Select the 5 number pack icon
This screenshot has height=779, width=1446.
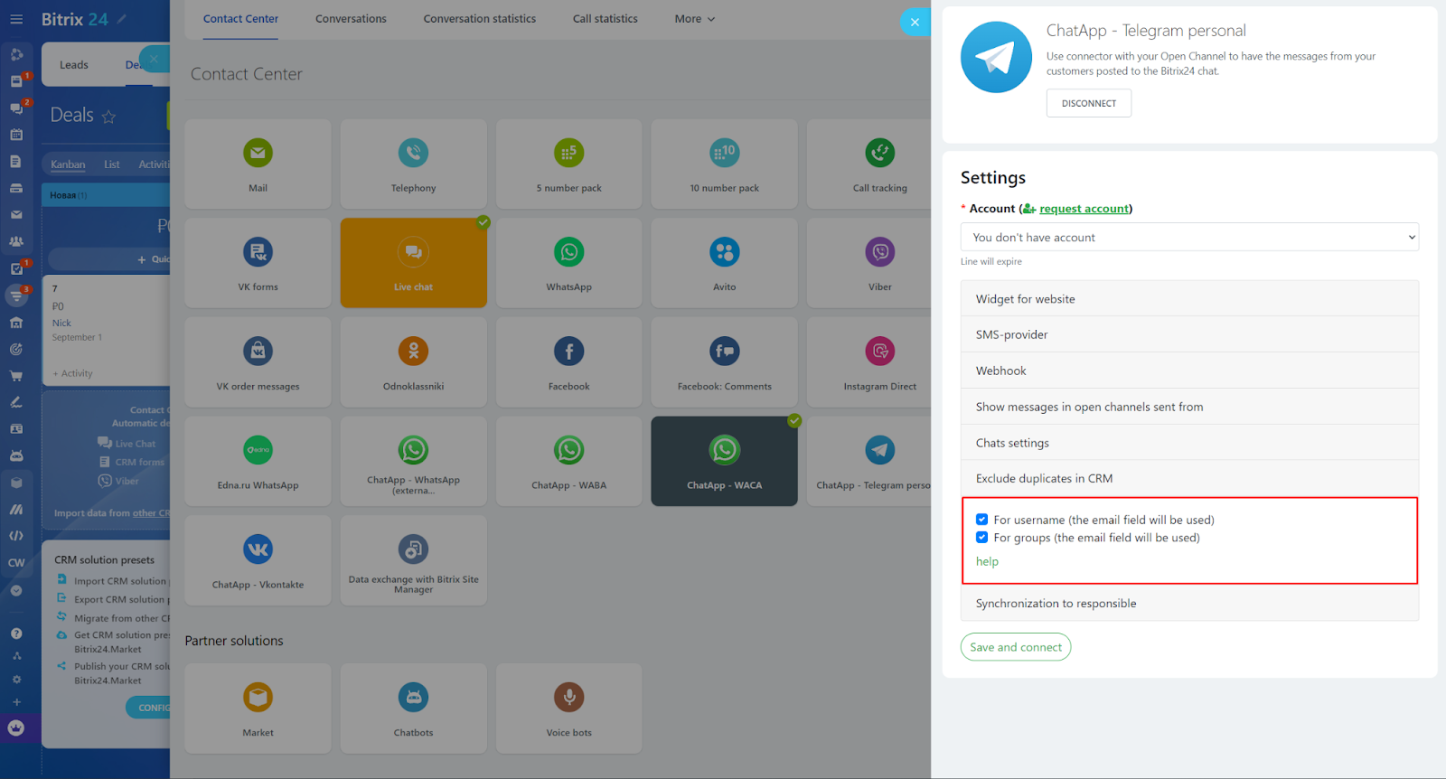pos(568,153)
